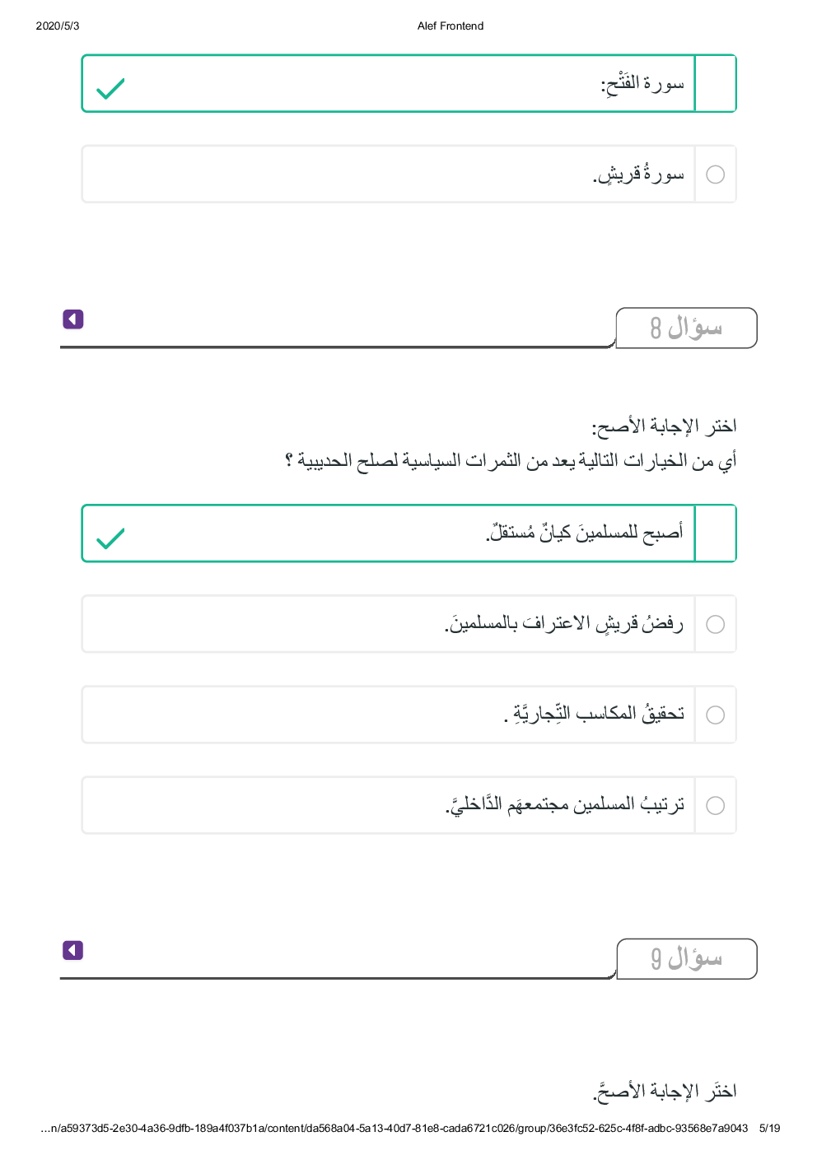Collapse question 9 with the purple arrow
Screen dimensions: 817x1155
pos(73,951)
